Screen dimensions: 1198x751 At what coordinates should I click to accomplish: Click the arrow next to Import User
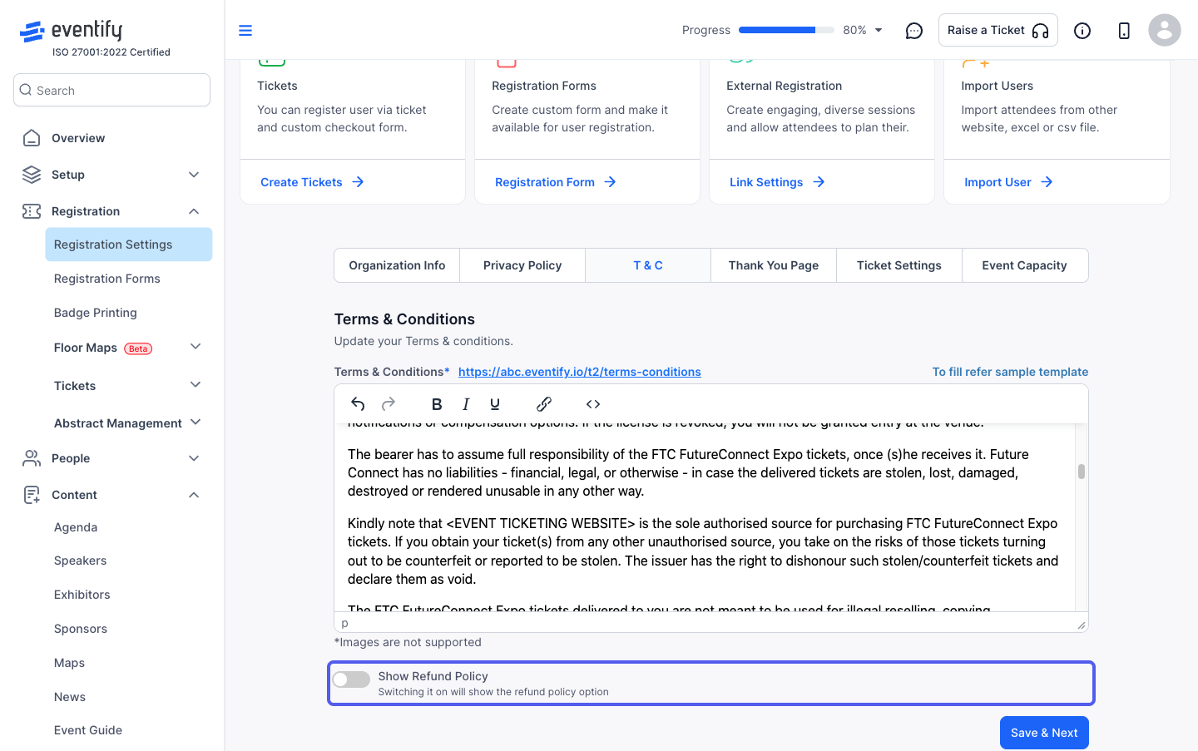pyautogui.click(x=1047, y=182)
